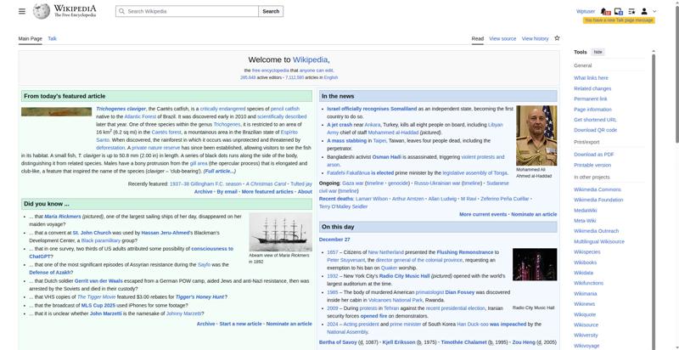Click the Download as PDF link
This screenshot has height=350, width=679.
pyautogui.click(x=593, y=154)
